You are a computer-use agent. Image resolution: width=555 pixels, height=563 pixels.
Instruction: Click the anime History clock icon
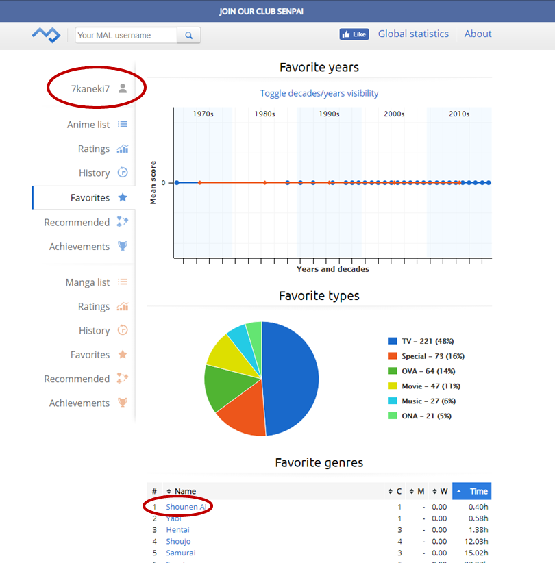[x=123, y=173]
